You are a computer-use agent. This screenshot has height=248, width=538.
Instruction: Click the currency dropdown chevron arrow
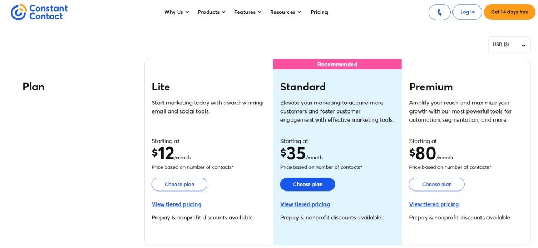coord(523,45)
